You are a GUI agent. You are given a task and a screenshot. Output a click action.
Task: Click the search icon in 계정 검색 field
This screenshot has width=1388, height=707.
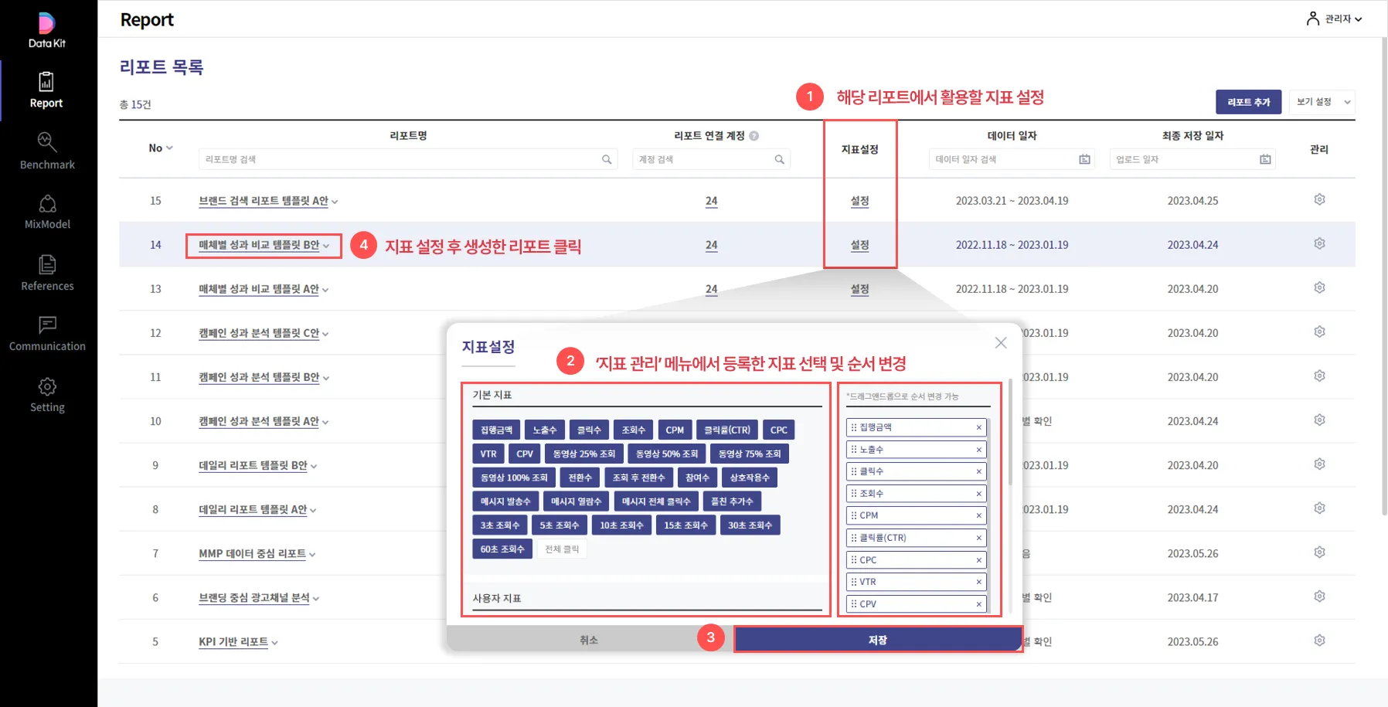point(779,159)
